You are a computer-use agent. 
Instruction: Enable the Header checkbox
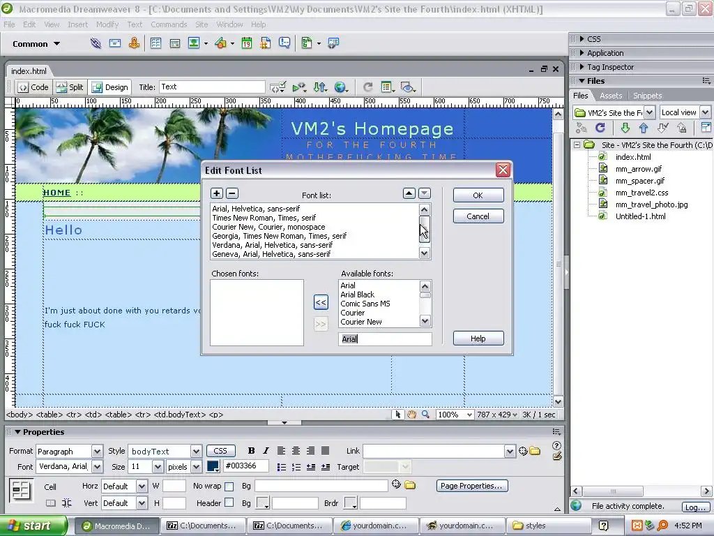[229, 502]
